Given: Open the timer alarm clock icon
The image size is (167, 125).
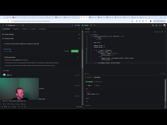Looking at the screenshot, I should [x=91, y=25].
